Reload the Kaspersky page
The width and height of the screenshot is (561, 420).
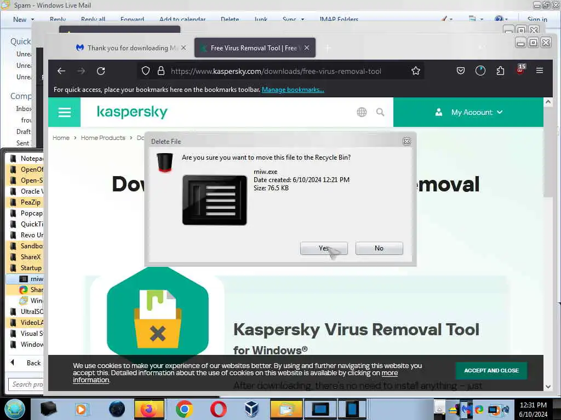click(101, 71)
